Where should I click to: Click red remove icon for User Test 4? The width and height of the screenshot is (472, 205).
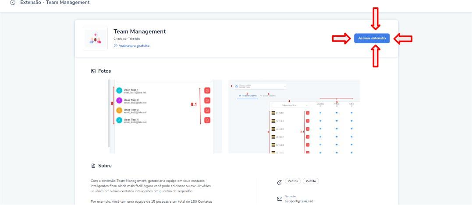[x=207, y=120]
